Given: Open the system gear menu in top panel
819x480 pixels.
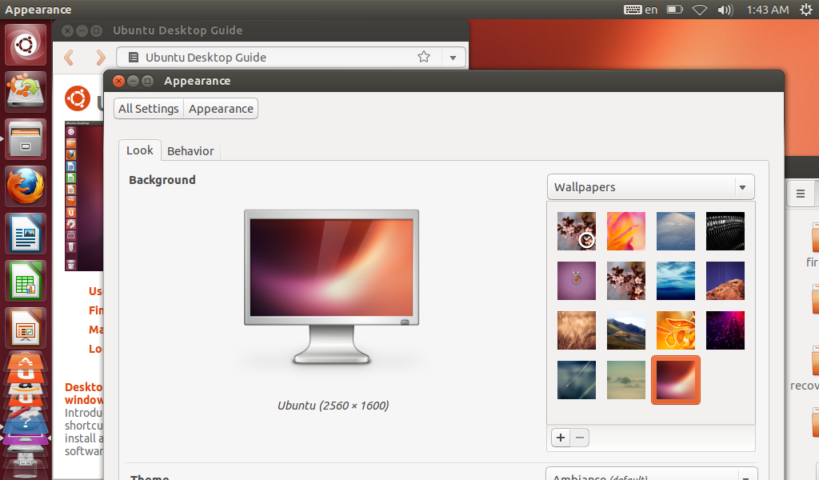Looking at the screenshot, I should click(805, 10).
